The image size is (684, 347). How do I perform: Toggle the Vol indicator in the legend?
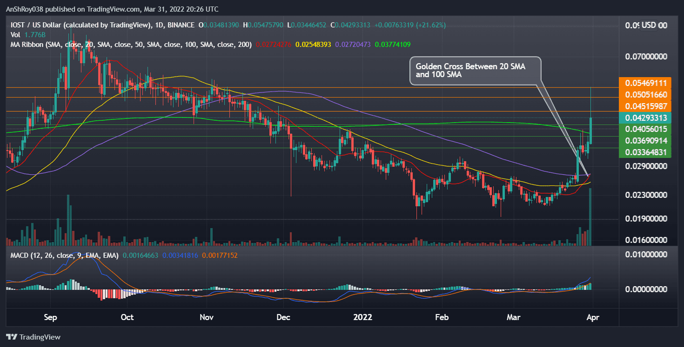[x=15, y=35]
